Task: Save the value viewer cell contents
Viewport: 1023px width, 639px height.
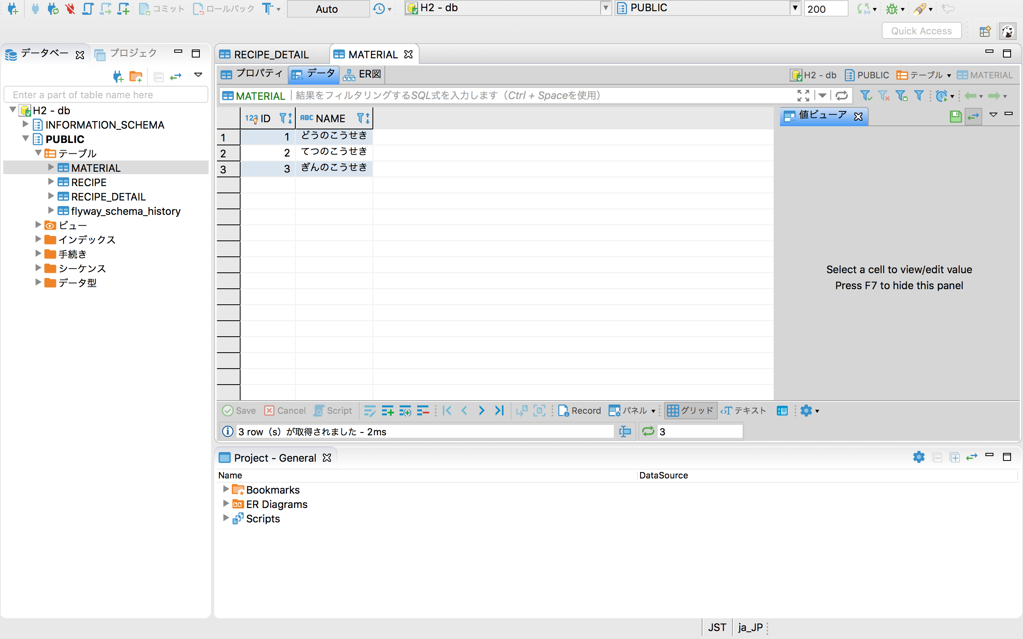Action: 956,116
